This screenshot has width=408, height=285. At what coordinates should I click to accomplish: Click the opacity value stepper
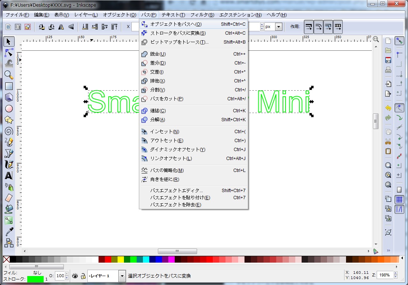(x=67, y=276)
